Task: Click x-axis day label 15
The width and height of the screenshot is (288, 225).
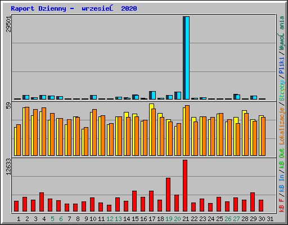Action: [x=135, y=219]
